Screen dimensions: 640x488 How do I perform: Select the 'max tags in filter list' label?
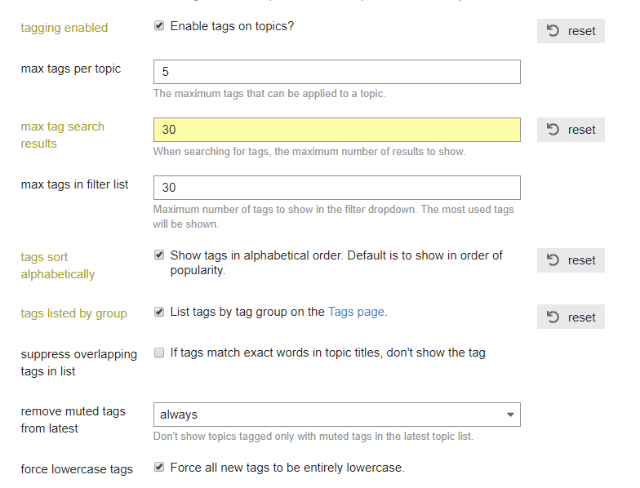pos(74,184)
